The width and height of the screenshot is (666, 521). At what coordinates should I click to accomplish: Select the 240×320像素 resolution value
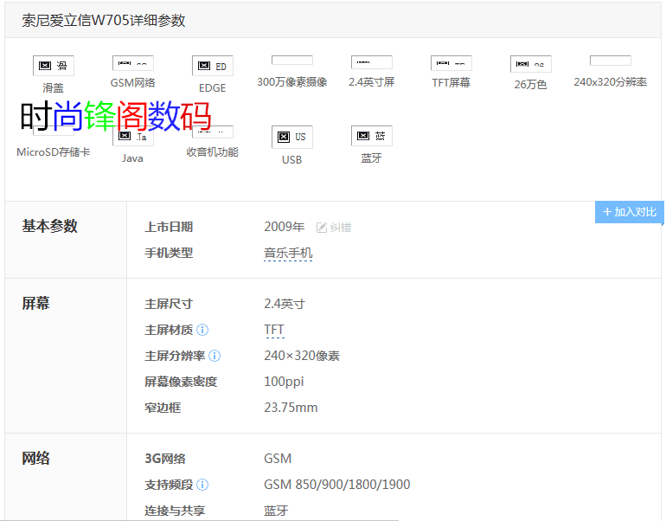click(x=302, y=356)
